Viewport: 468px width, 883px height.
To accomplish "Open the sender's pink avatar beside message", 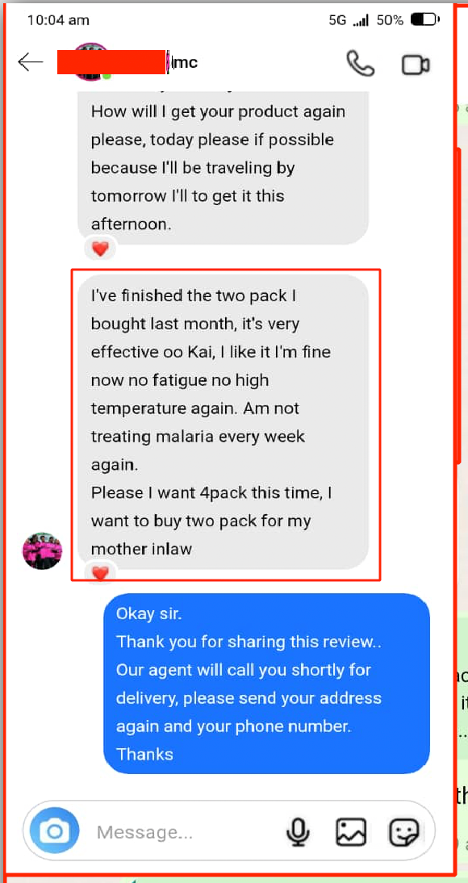I will coord(42,550).
